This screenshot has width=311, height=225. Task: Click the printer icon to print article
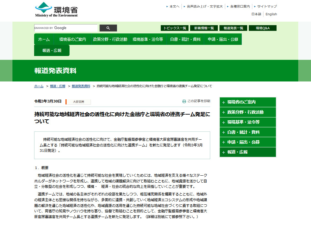coord(184,101)
